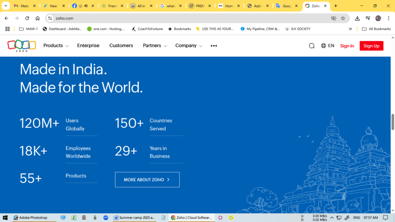Open the Summer camp 2025 Word document
The height and width of the screenshot is (222, 395).
(x=134, y=217)
